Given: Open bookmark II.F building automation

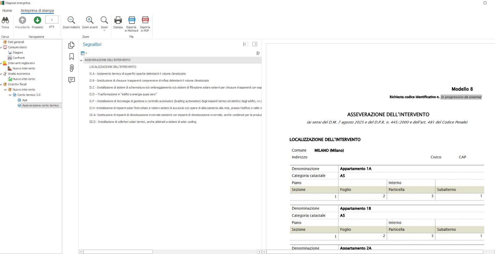Looking at the screenshot, I should pyautogui.click(x=175, y=101).
